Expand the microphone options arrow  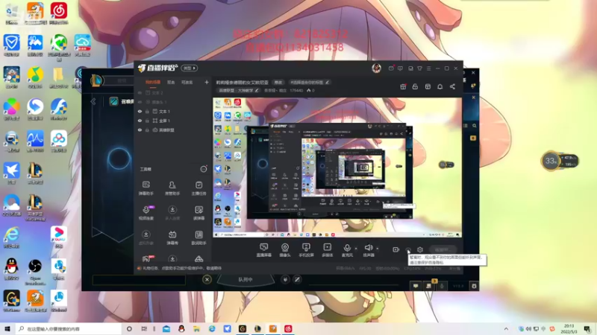coord(356,249)
